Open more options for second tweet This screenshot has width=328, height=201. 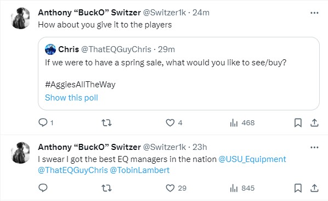pyautogui.click(x=314, y=147)
